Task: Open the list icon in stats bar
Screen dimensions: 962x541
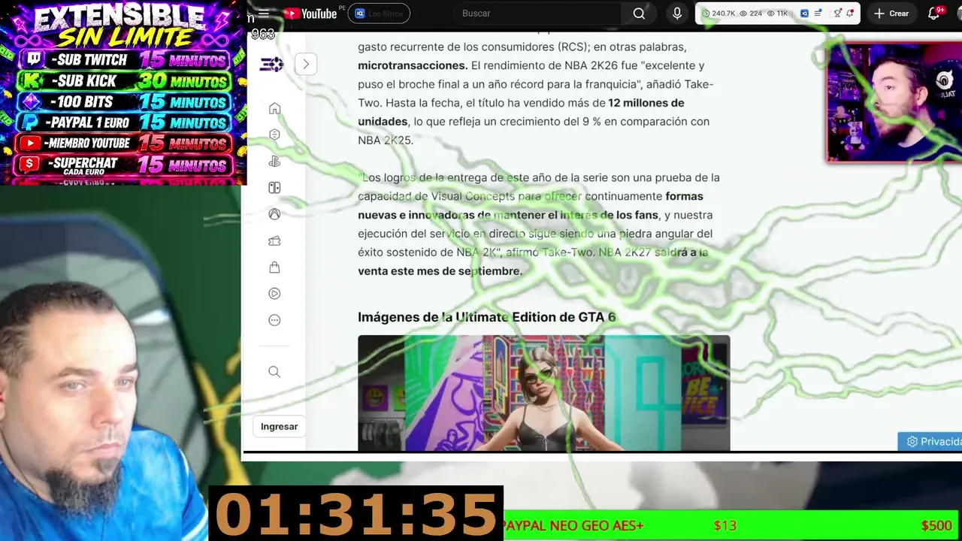Action: pos(818,14)
